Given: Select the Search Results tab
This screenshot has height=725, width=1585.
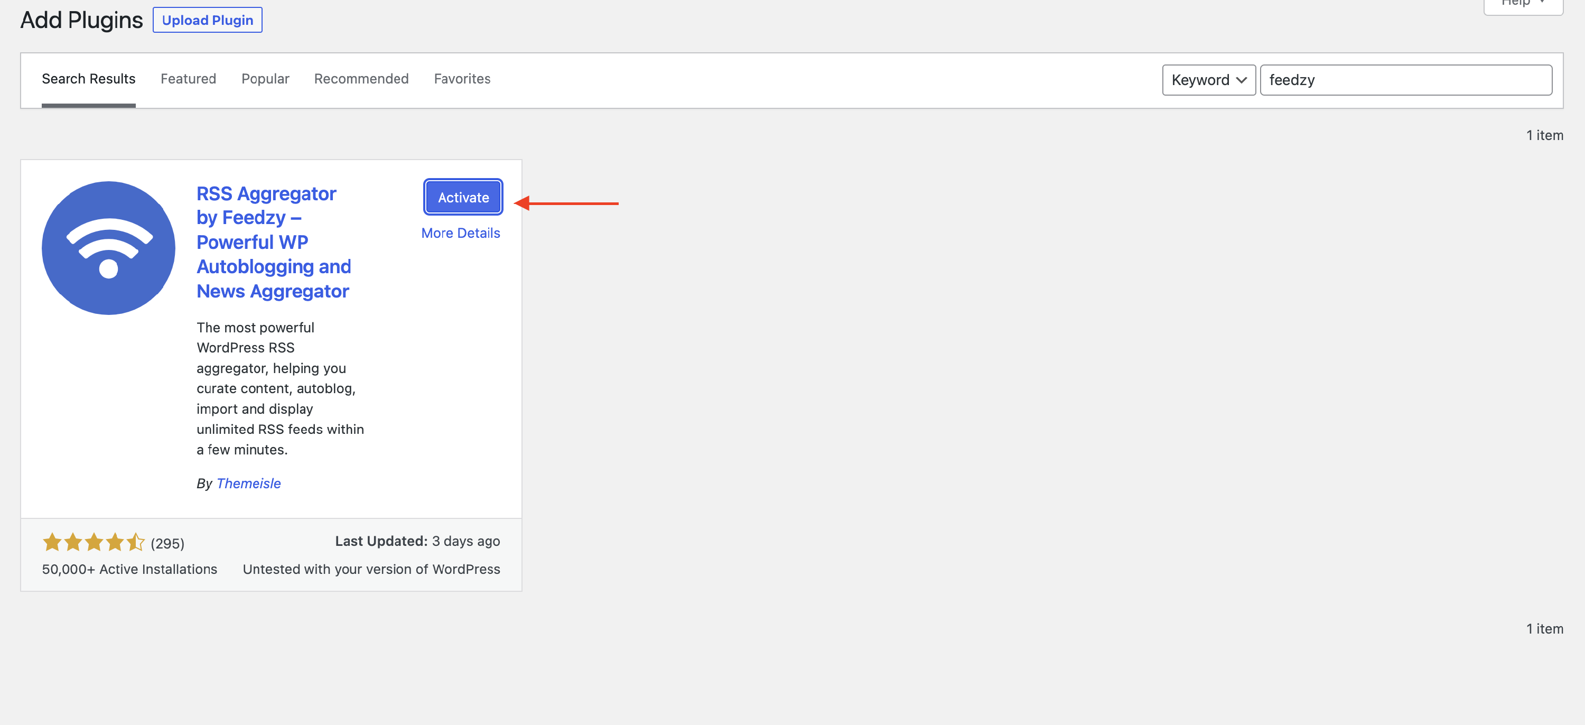Looking at the screenshot, I should click(89, 79).
